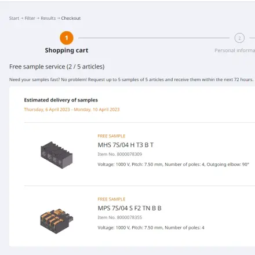Viewport: 255px width, 255px height.
Task: Open the Personal information step label
Action: pyautogui.click(x=235, y=50)
